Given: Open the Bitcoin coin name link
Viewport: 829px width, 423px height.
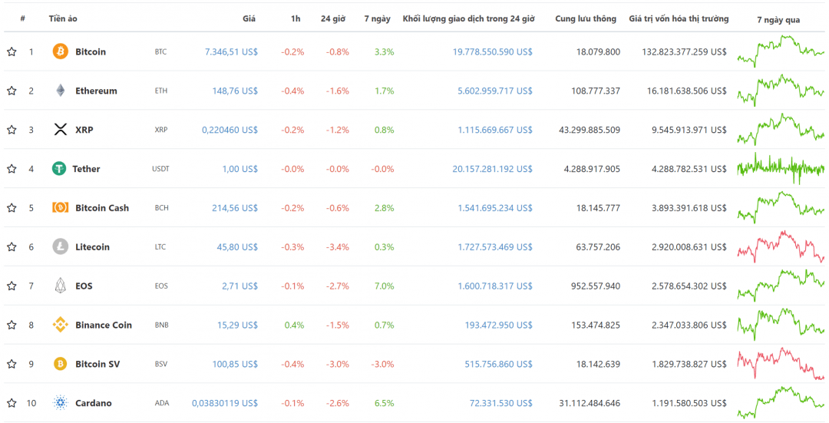Looking at the screenshot, I should tap(91, 51).
